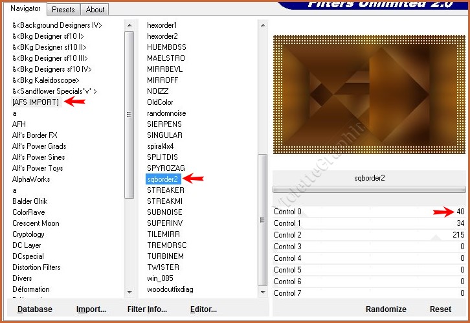470x323 pixels.
Task: Adjust the Control 0 slider
Action: 369,212
